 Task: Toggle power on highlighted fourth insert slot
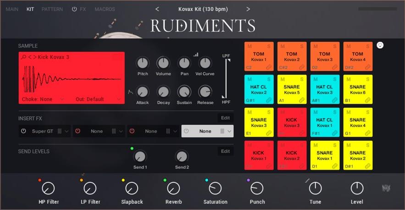(x=186, y=131)
